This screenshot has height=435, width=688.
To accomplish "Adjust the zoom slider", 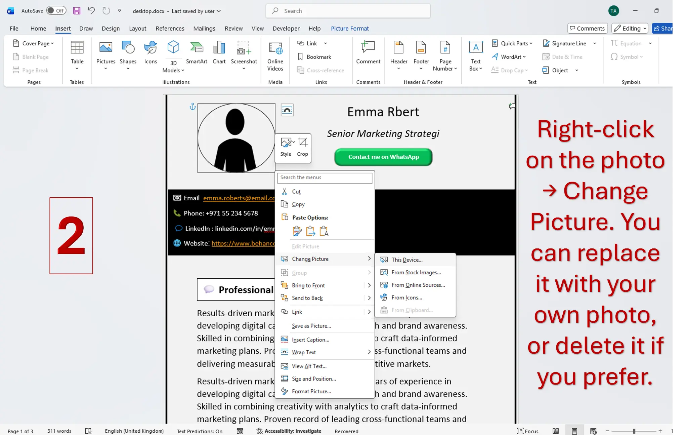I will pyautogui.click(x=634, y=431).
